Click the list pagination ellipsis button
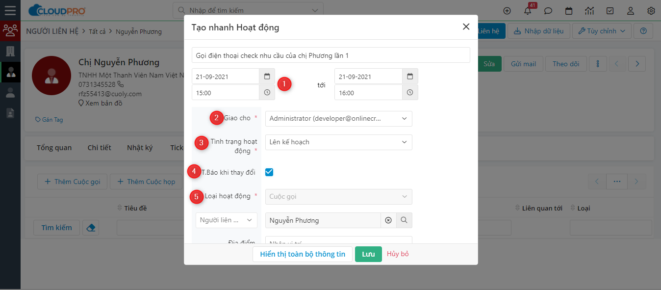The width and height of the screenshot is (661, 290). pos(617,182)
